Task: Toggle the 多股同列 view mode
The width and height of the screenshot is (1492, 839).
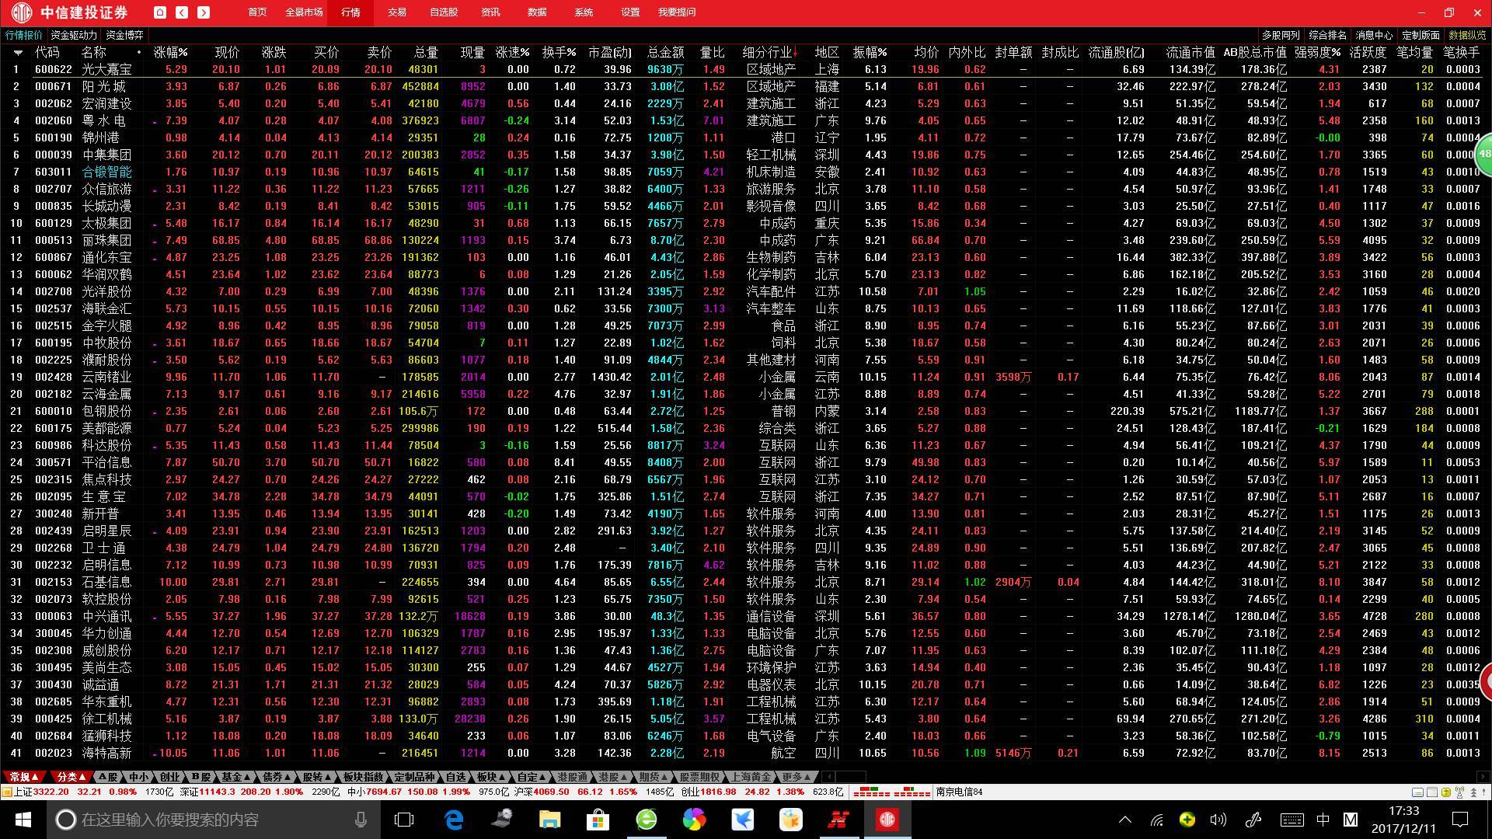Action: click(1281, 35)
